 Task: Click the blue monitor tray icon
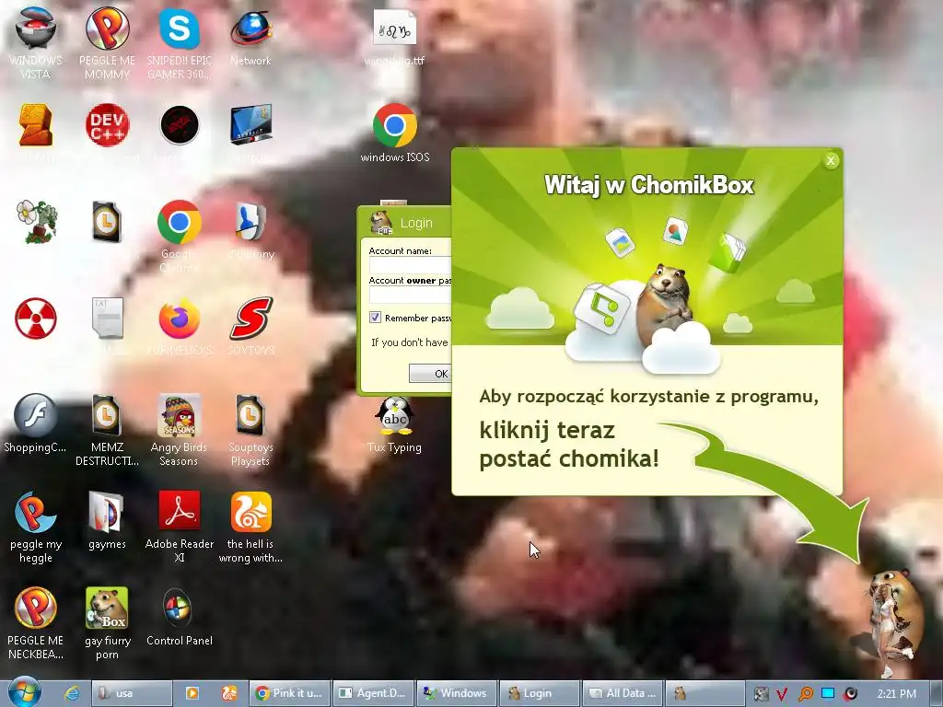pos(828,693)
